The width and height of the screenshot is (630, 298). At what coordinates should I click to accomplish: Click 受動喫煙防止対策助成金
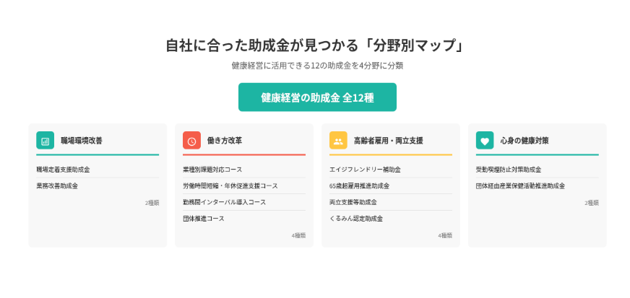pyautogui.click(x=508, y=170)
